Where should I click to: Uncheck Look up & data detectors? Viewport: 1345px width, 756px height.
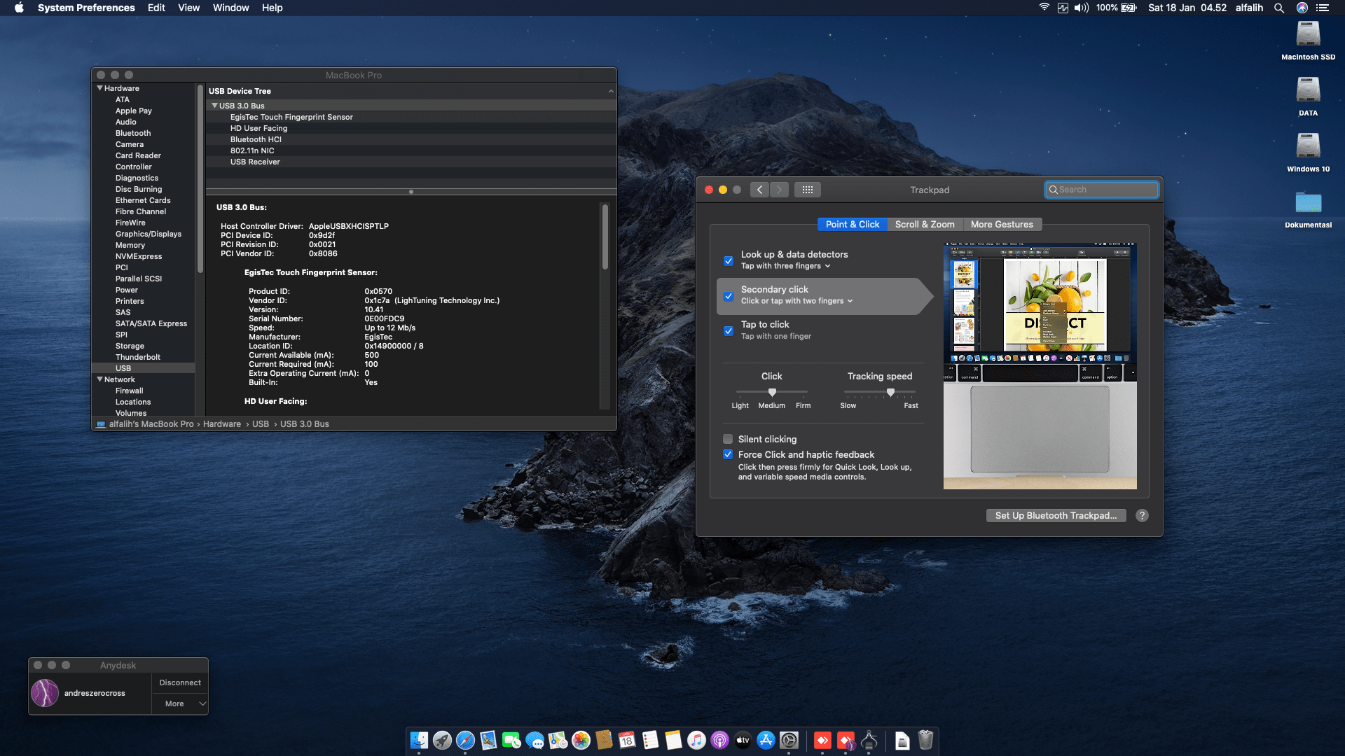click(729, 260)
